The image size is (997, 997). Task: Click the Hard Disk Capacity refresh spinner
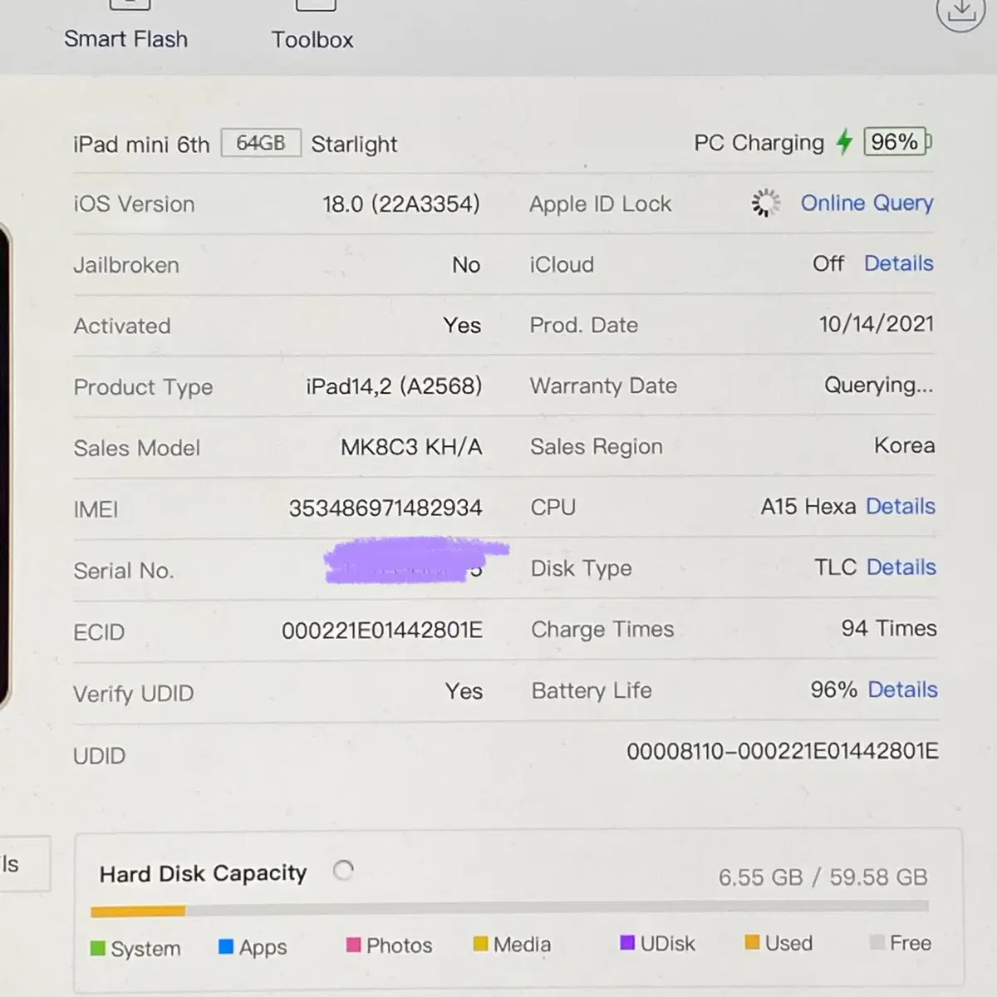point(343,870)
